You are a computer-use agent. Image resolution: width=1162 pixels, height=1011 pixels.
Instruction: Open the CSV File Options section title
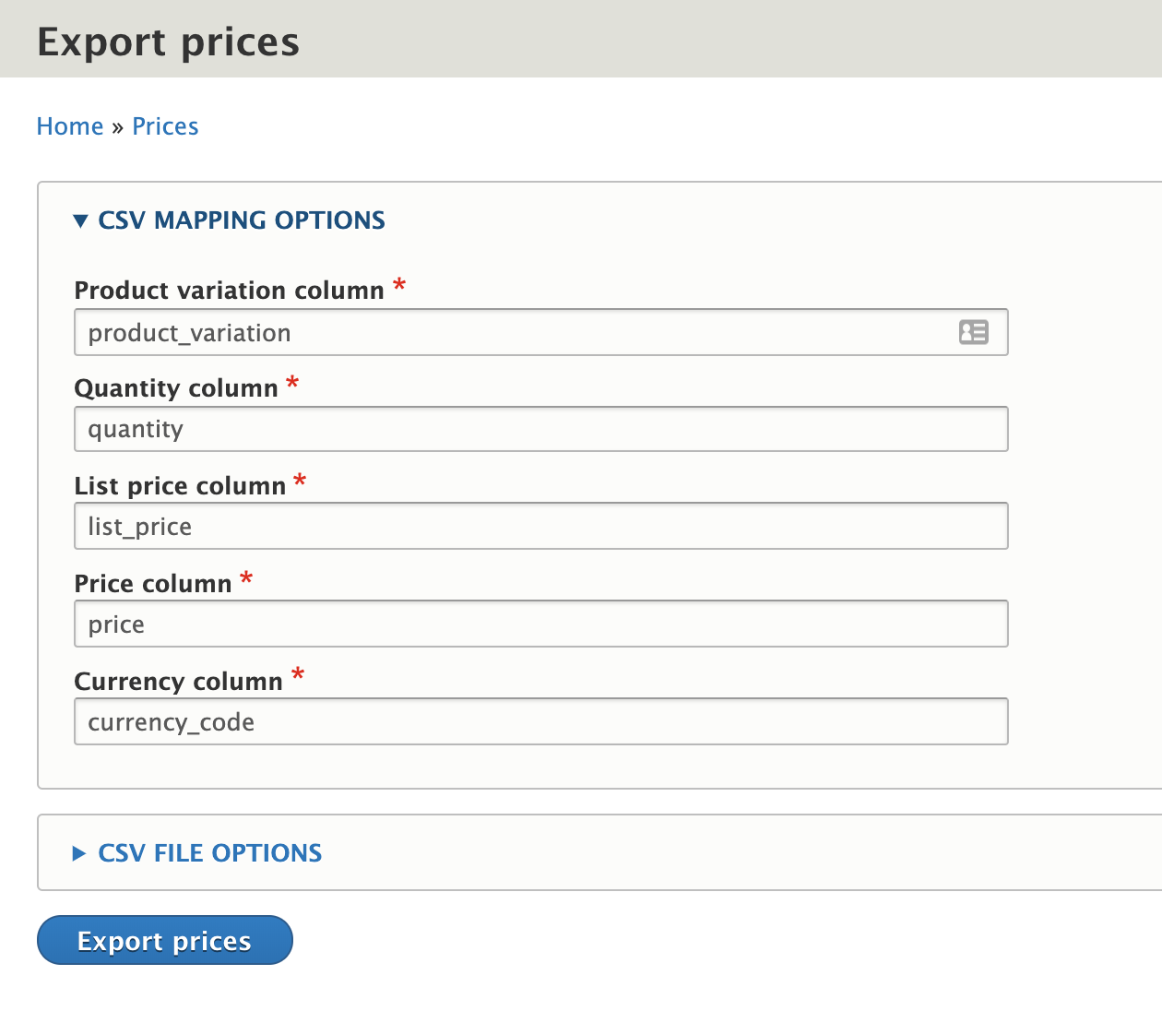pyautogui.click(x=210, y=853)
